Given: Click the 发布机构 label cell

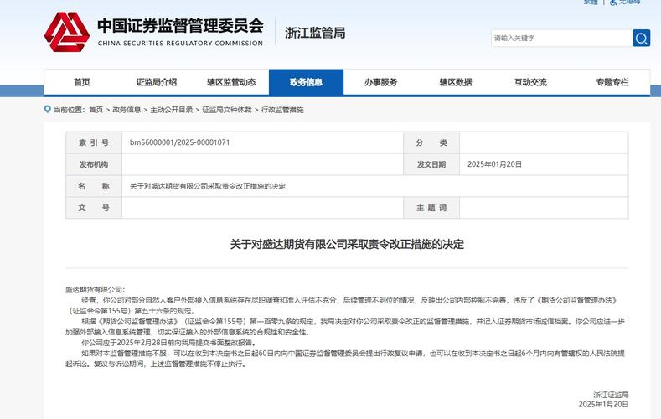Looking at the screenshot, I should [94, 164].
